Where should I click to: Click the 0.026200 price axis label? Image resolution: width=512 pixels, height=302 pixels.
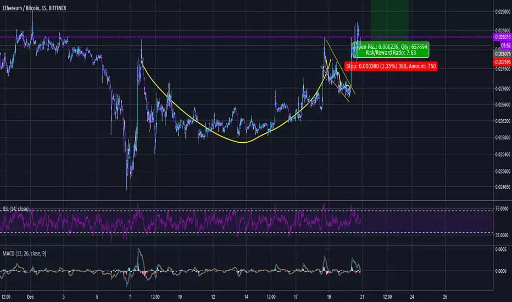point(503,121)
